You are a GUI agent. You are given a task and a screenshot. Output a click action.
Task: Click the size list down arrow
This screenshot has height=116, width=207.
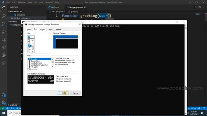pyautogui.click(x=33, y=52)
